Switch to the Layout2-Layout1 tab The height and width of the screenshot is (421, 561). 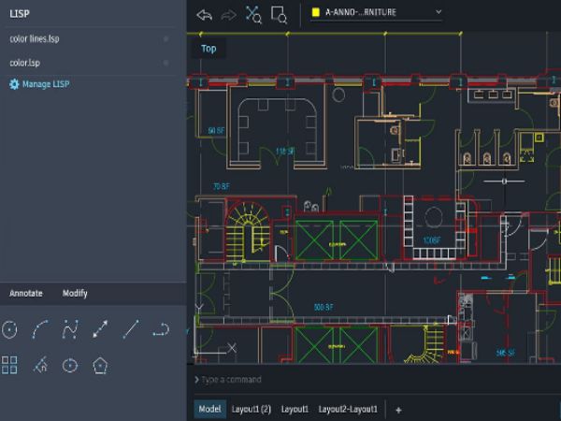pos(348,409)
